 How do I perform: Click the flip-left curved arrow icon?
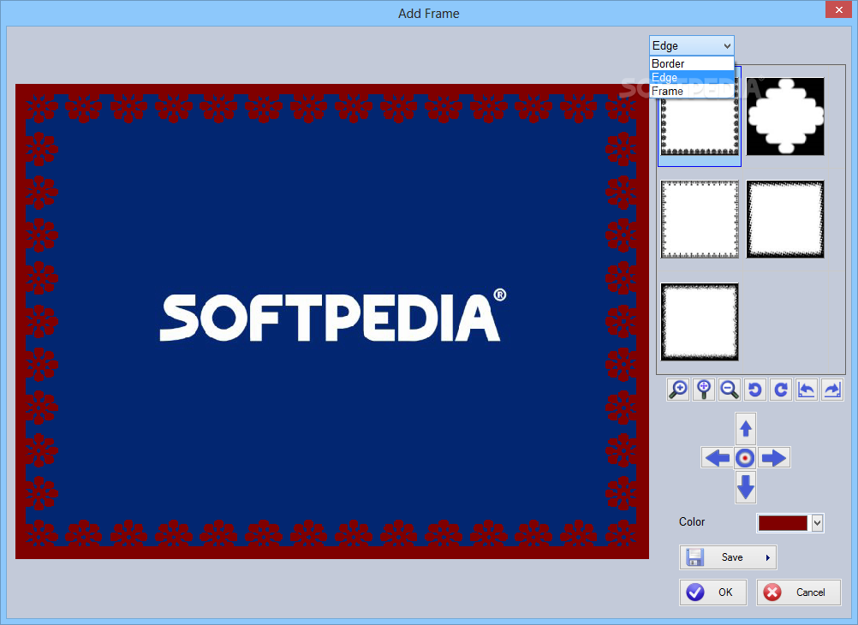click(807, 390)
